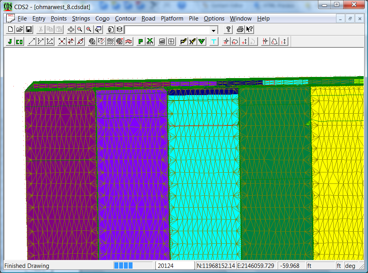Click the deg angle unit in status bar
Image resolution: width=368 pixels, height=273 pixels.
click(x=350, y=266)
